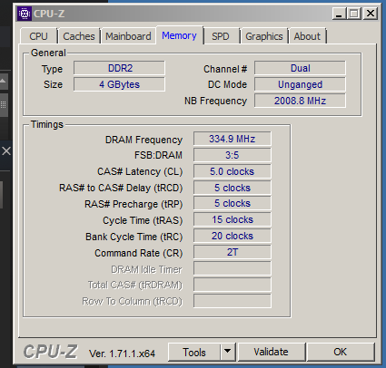This screenshot has width=386, height=368.
Task: Click the Tools button
Action: pyautogui.click(x=194, y=353)
